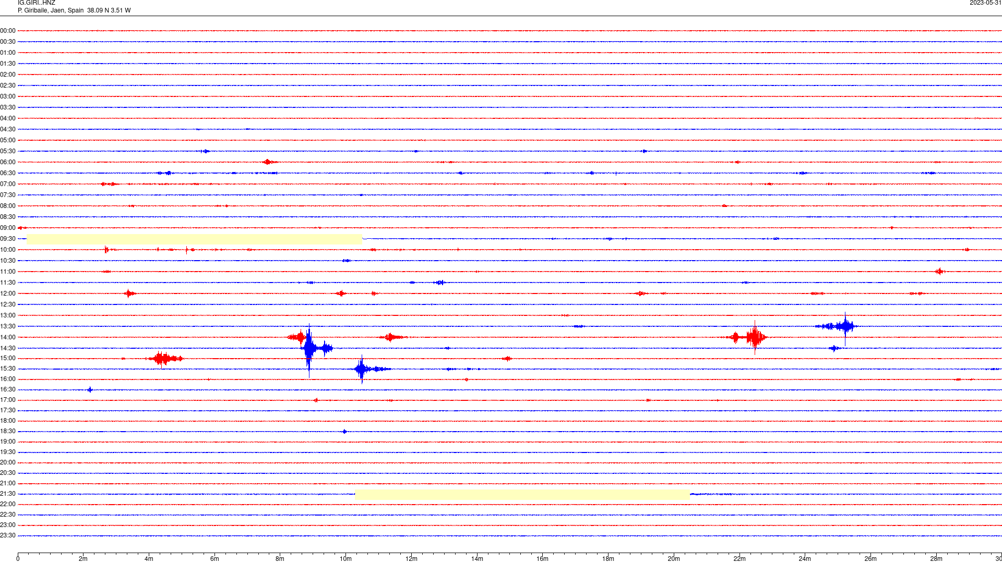Image resolution: width=1002 pixels, height=563 pixels.
Task: Select the 14:00 trace time label
Action: 8,337
